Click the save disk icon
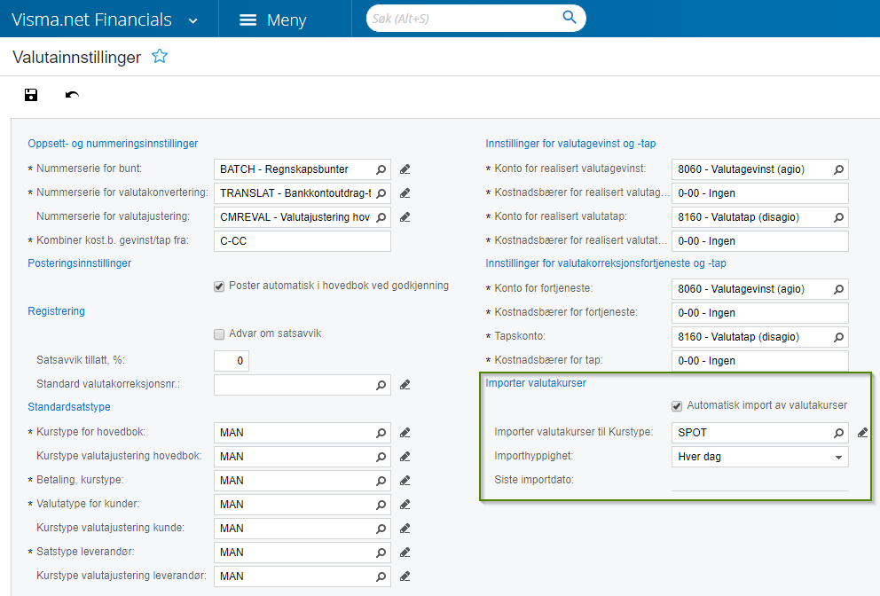Image resolution: width=880 pixels, height=596 pixels. click(x=31, y=95)
